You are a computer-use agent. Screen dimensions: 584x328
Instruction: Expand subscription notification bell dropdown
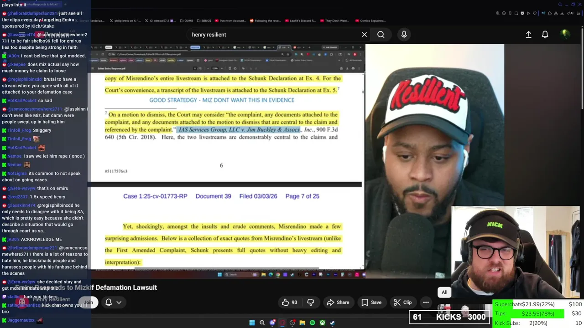click(114, 302)
